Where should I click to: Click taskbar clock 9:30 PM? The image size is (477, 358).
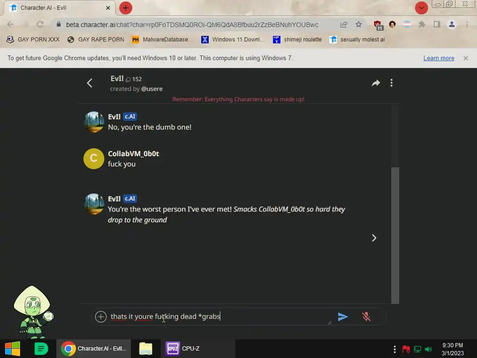[453, 349]
